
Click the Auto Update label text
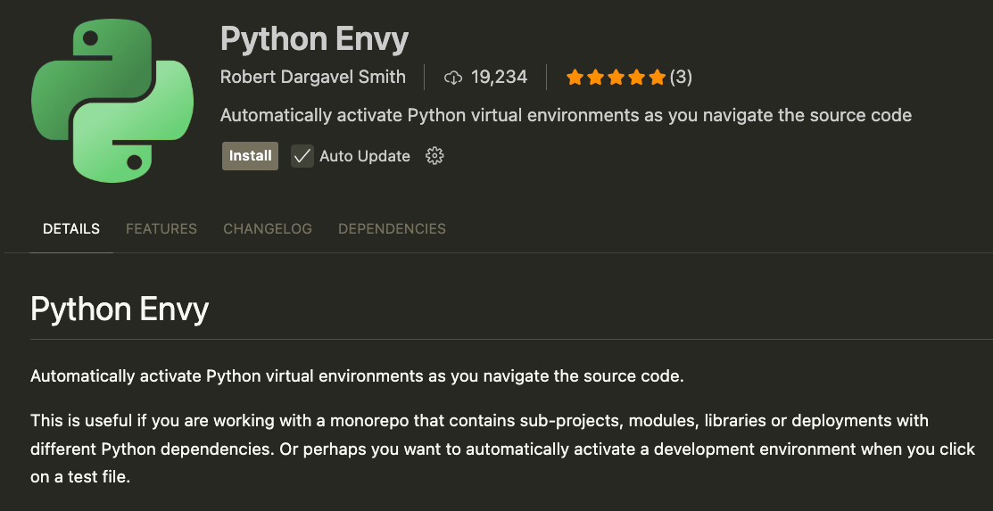tap(364, 156)
